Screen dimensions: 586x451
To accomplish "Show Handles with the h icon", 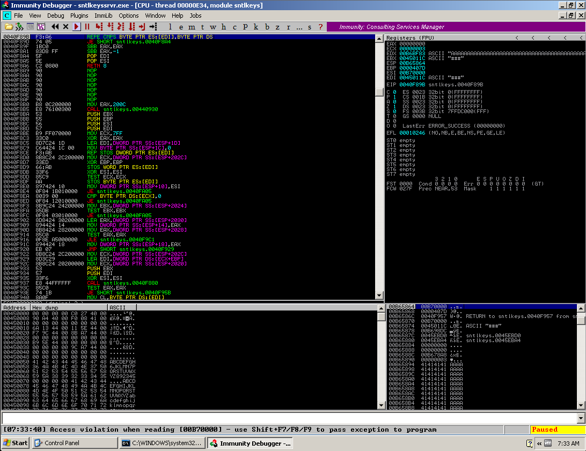I will click(223, 27).
